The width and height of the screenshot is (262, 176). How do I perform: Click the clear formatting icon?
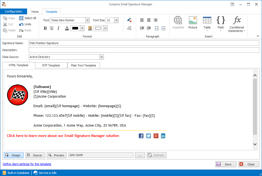tap(129, 20)
